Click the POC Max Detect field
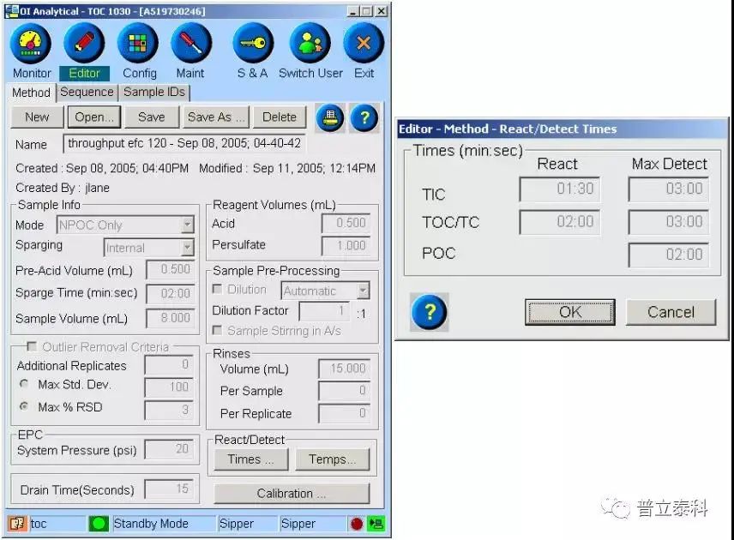734x540 pixels. 669,255
